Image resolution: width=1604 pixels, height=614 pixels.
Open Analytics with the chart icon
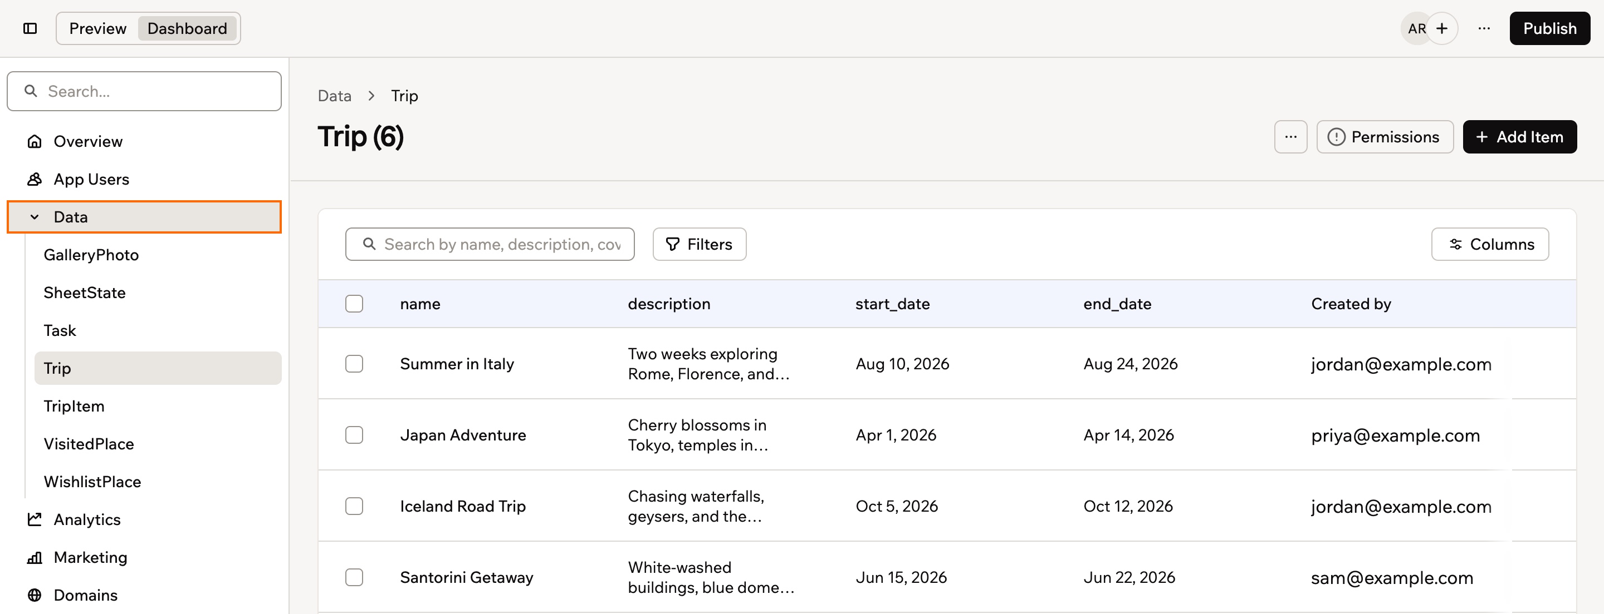click(x=35, y=519)
